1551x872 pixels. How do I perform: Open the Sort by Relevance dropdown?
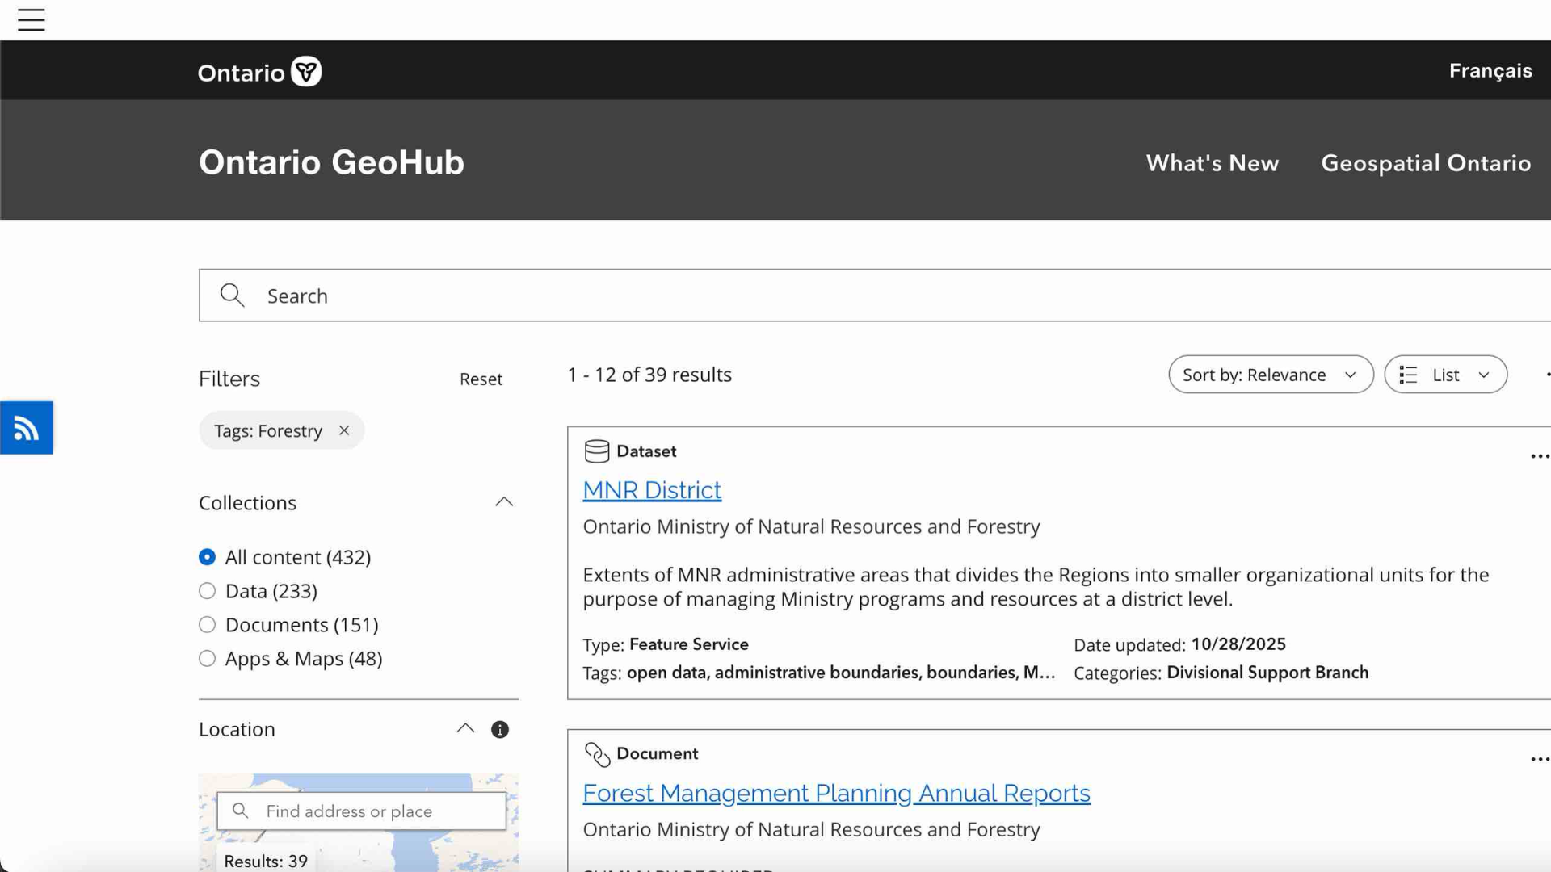pos(1270,375)
